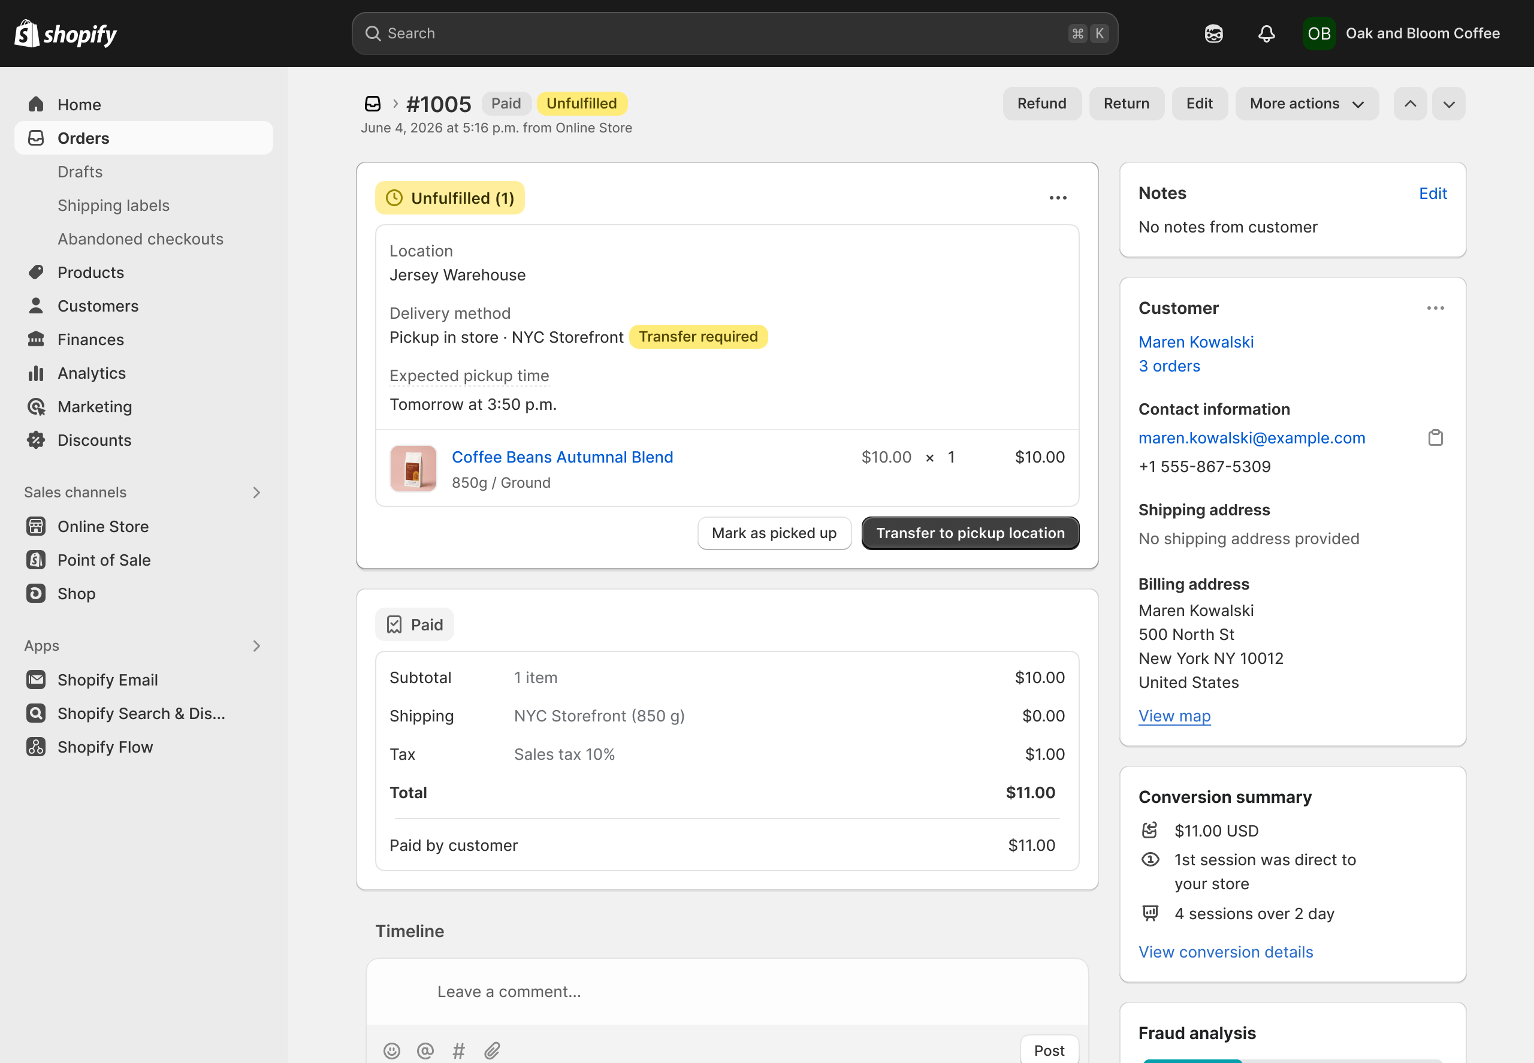Click the Shopify Email app icon

tap(36, 680)
